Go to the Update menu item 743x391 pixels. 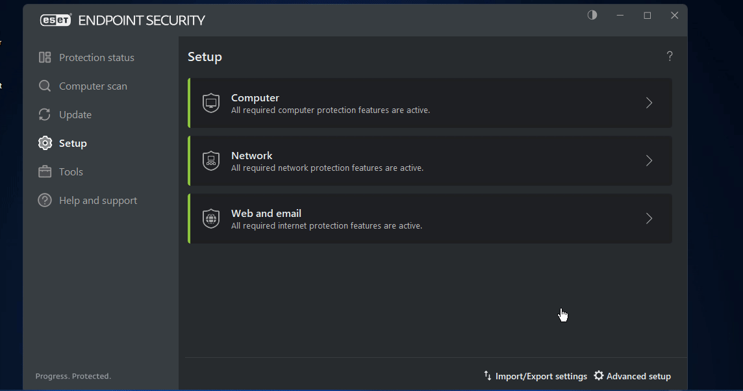click(75, 114)
